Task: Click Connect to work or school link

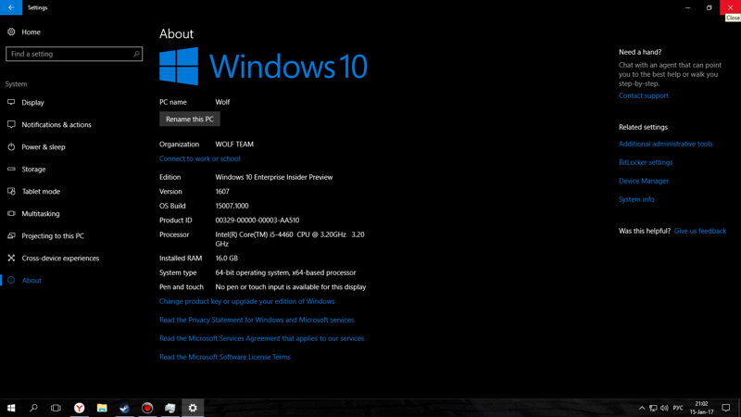Action: (x=199, y=158)
